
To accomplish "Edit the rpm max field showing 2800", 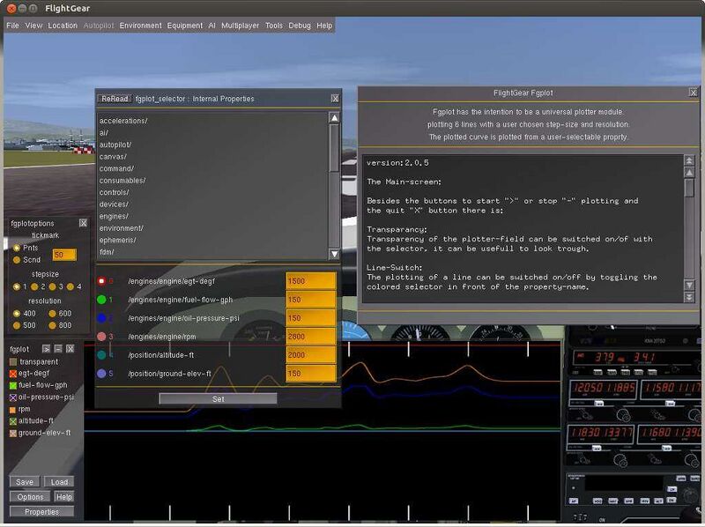I will pos(311,337).
